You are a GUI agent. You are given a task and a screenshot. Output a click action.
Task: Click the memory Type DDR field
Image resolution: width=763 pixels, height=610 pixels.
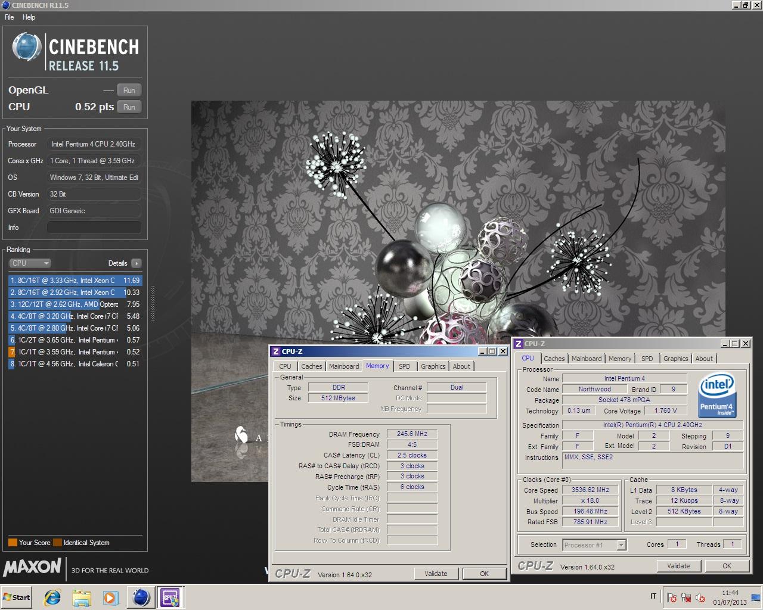coord(338,387)
